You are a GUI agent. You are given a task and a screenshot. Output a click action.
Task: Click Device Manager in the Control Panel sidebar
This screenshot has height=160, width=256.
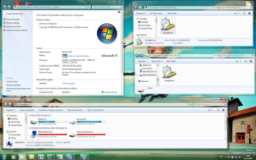[x=13, y=19]
